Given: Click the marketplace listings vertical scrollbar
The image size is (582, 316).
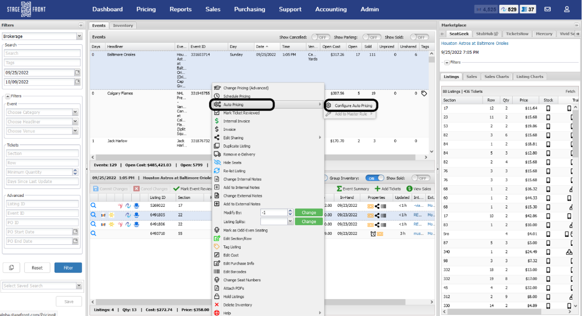Looking at the screenshot, I should click(576, 207).
